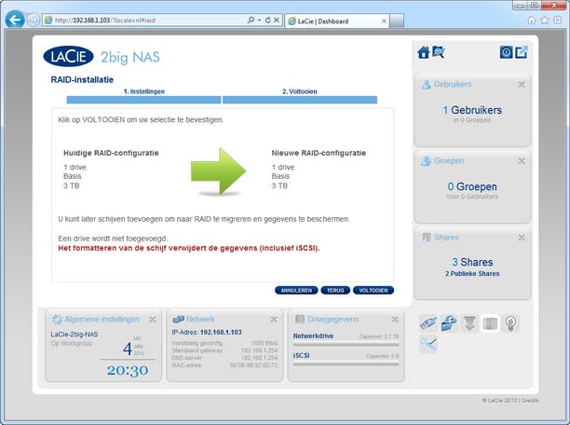The height and width of the screenshot is (425, 570).
Task: Click the Netwerk widget icon
Action: [178, 320]
